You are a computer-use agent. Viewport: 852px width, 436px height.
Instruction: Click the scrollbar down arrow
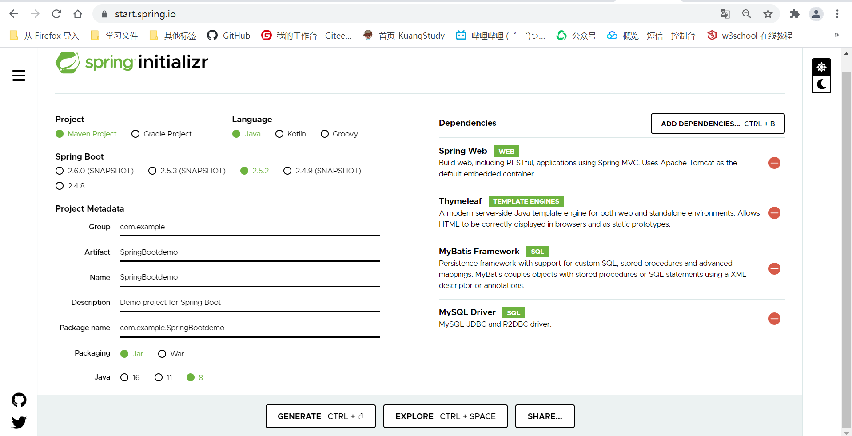(x=846, y=432)
